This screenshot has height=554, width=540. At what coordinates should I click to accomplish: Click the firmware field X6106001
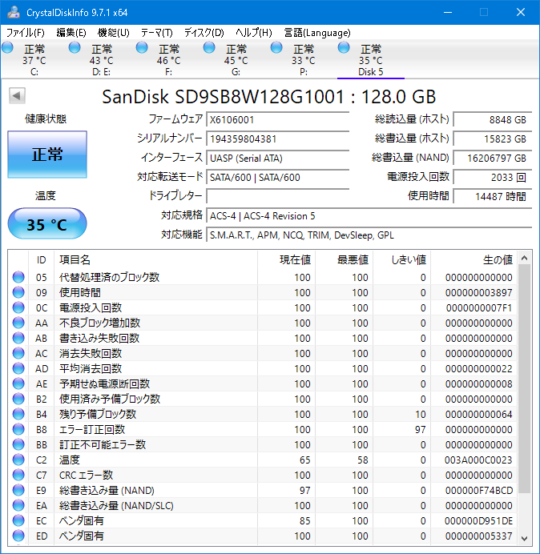click(x=277, y=120)
